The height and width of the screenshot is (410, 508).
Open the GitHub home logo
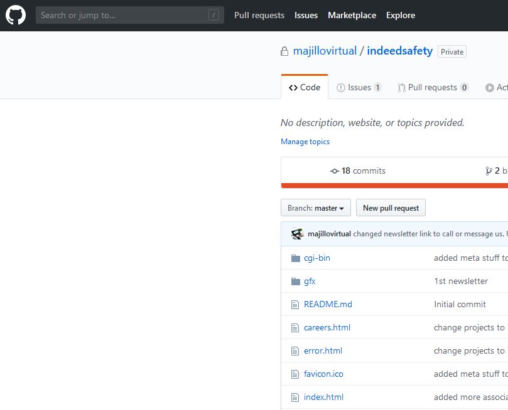click(x=16, y=15)
